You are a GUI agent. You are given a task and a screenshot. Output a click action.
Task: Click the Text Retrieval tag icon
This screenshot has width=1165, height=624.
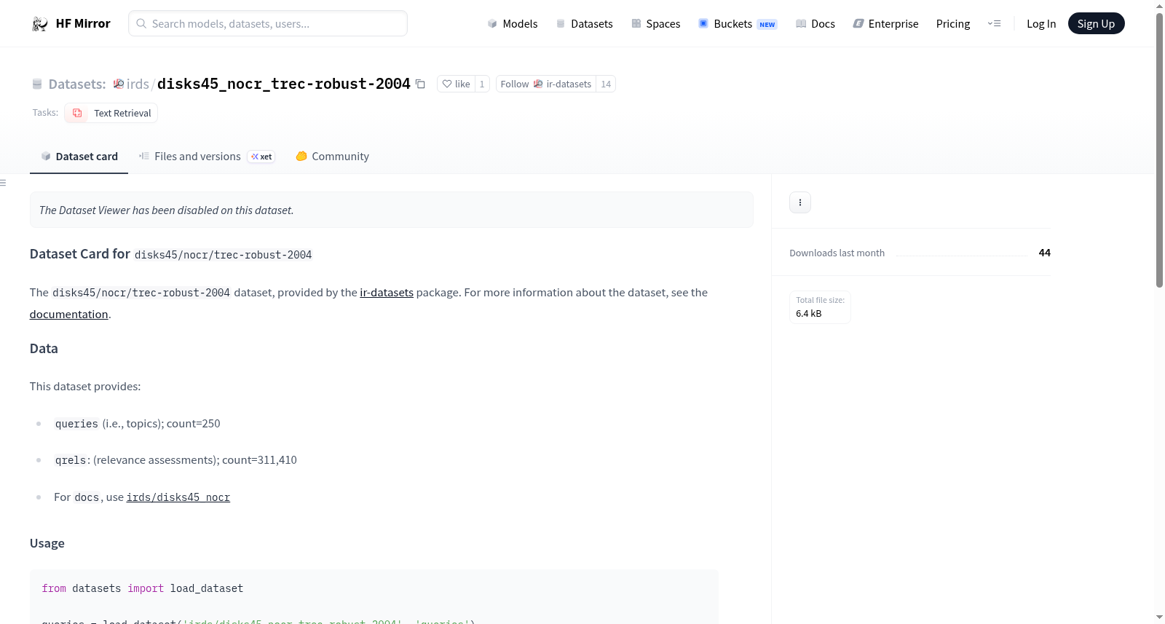[77, 113]
